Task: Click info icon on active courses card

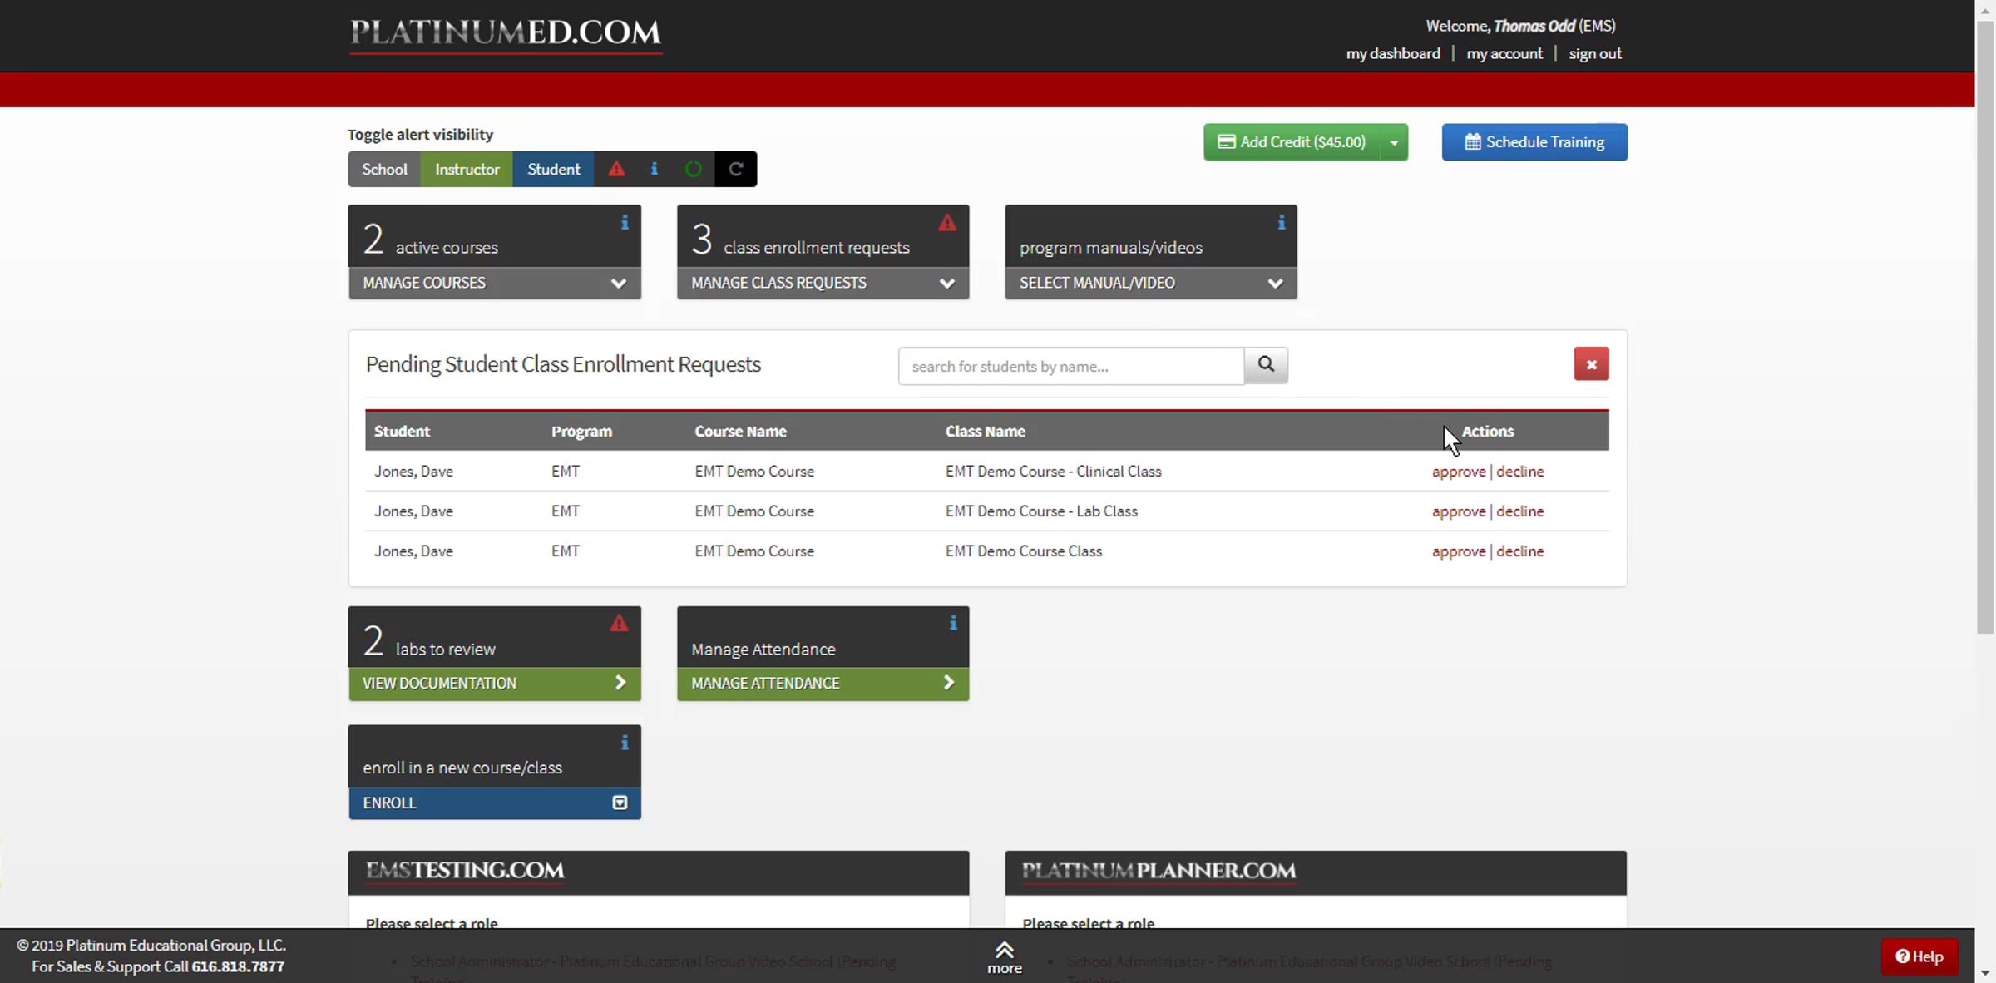Action: (x=625, y=223)
